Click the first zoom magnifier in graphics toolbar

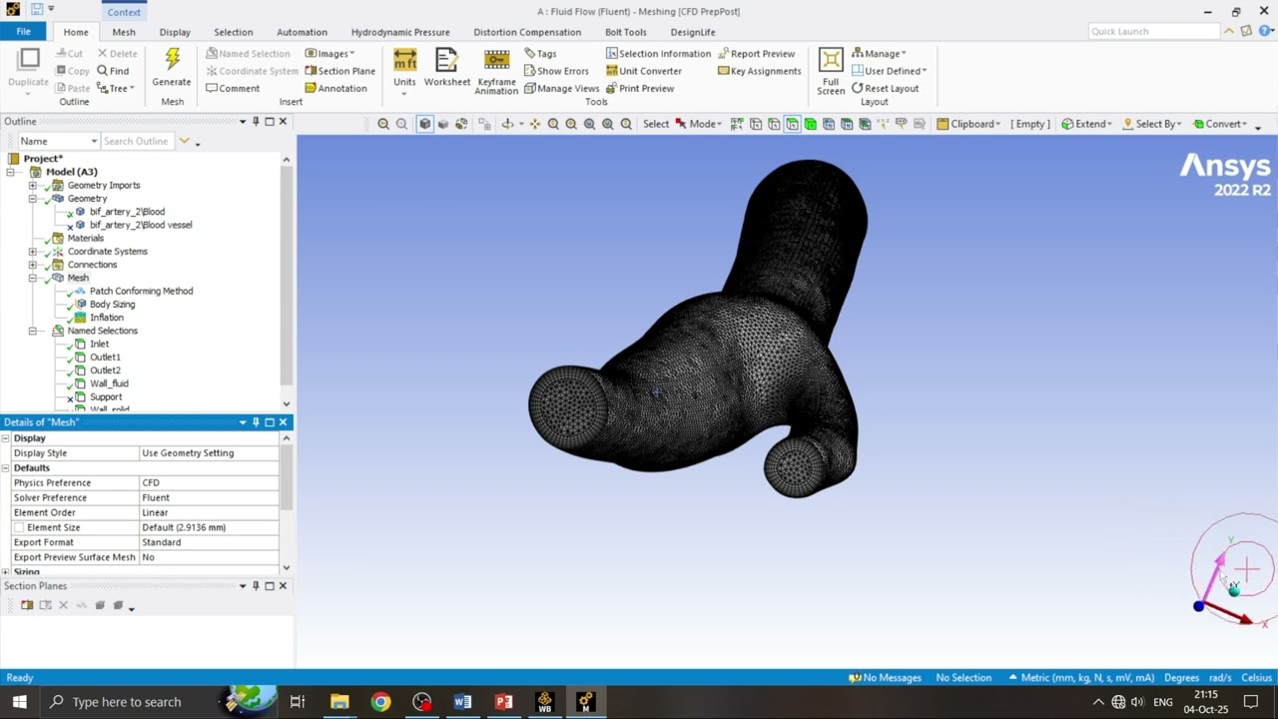pyautogui.click(x=383, y=124)
